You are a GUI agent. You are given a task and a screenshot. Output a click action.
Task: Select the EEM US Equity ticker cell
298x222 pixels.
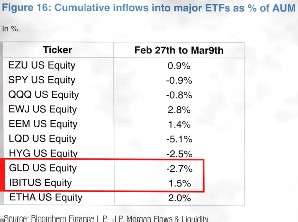(x=43, y=124)
